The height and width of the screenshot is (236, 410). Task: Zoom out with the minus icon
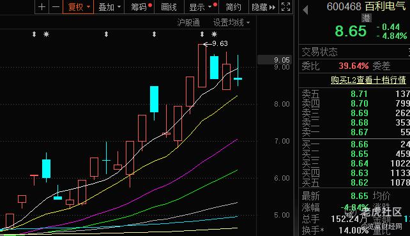(56, 7)
